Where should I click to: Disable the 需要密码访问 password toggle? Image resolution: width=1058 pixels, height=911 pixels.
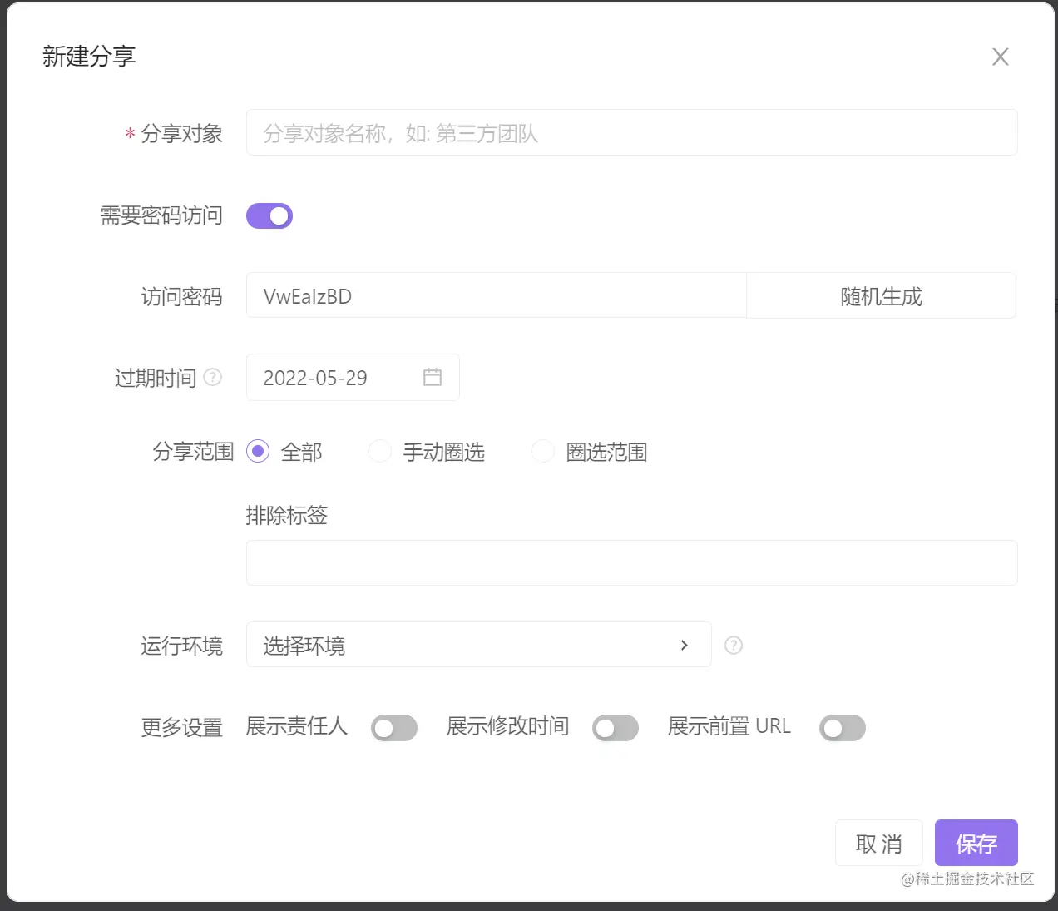coord(269,215)
